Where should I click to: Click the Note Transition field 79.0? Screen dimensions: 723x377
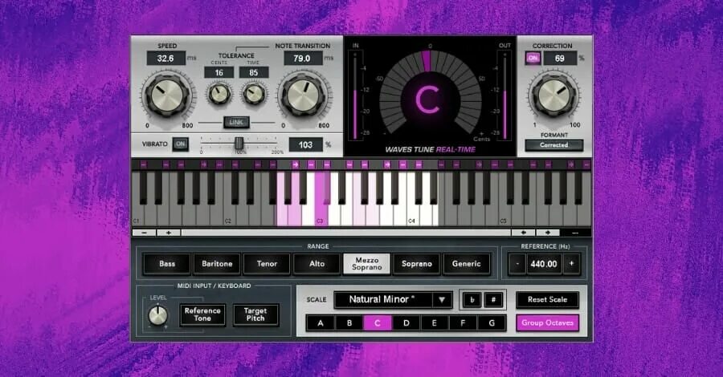point(303,59)
